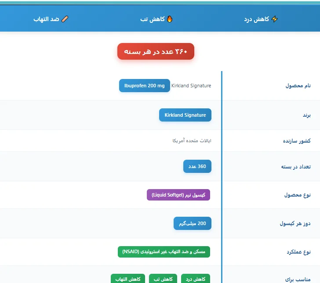Click the تعداد در بسته row label
The image size is (320, 283).
296,166
